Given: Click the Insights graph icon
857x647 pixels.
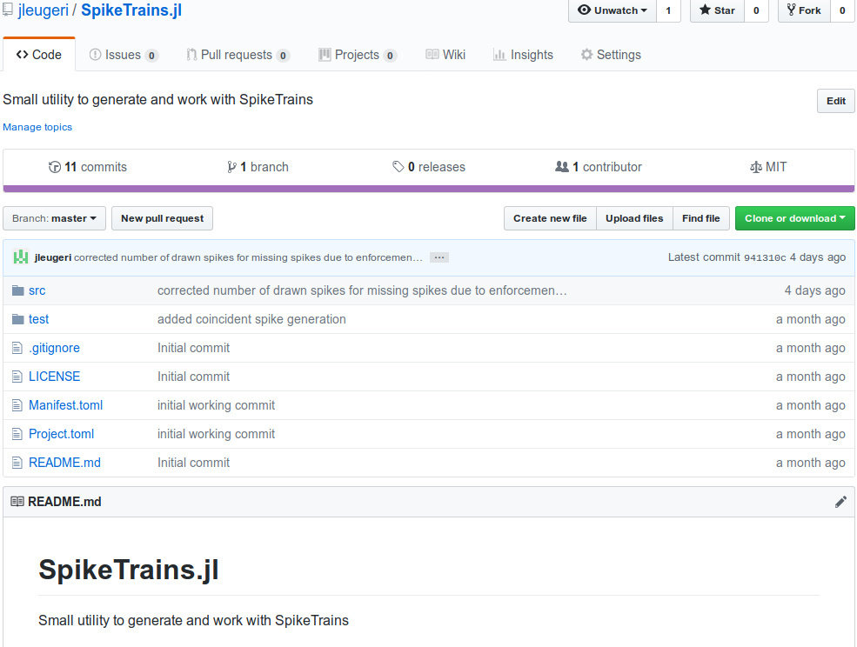Looking at the screenshot, I should tap(499, 55).
